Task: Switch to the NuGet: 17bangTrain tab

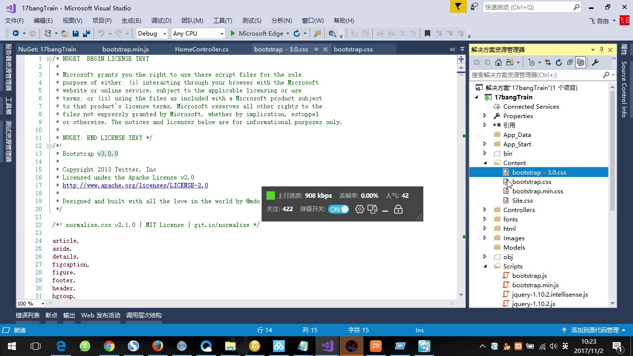Action: click(47, 49)
